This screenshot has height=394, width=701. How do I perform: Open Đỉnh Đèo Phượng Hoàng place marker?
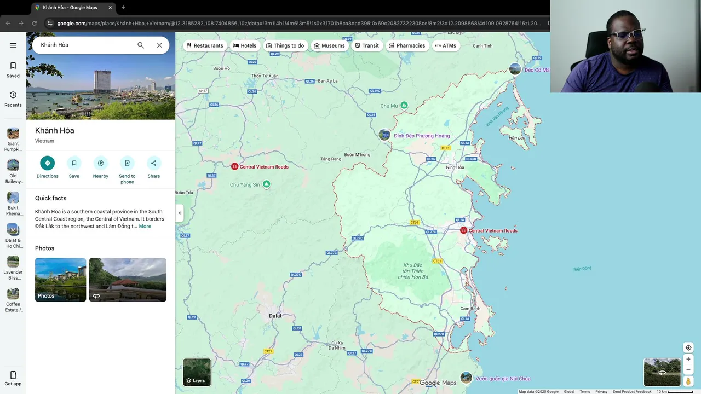[384, 135]
